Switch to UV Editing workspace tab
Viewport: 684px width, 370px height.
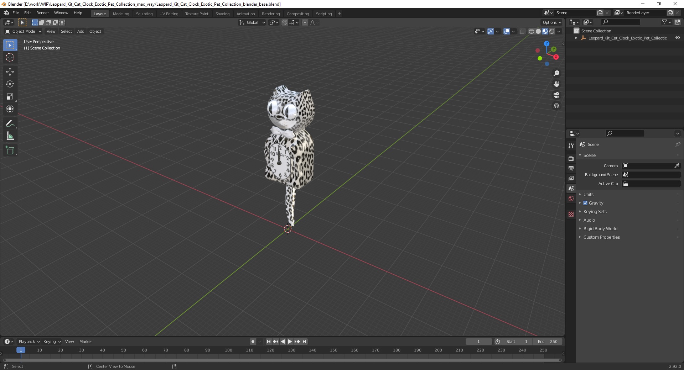(x=169, y=14)
